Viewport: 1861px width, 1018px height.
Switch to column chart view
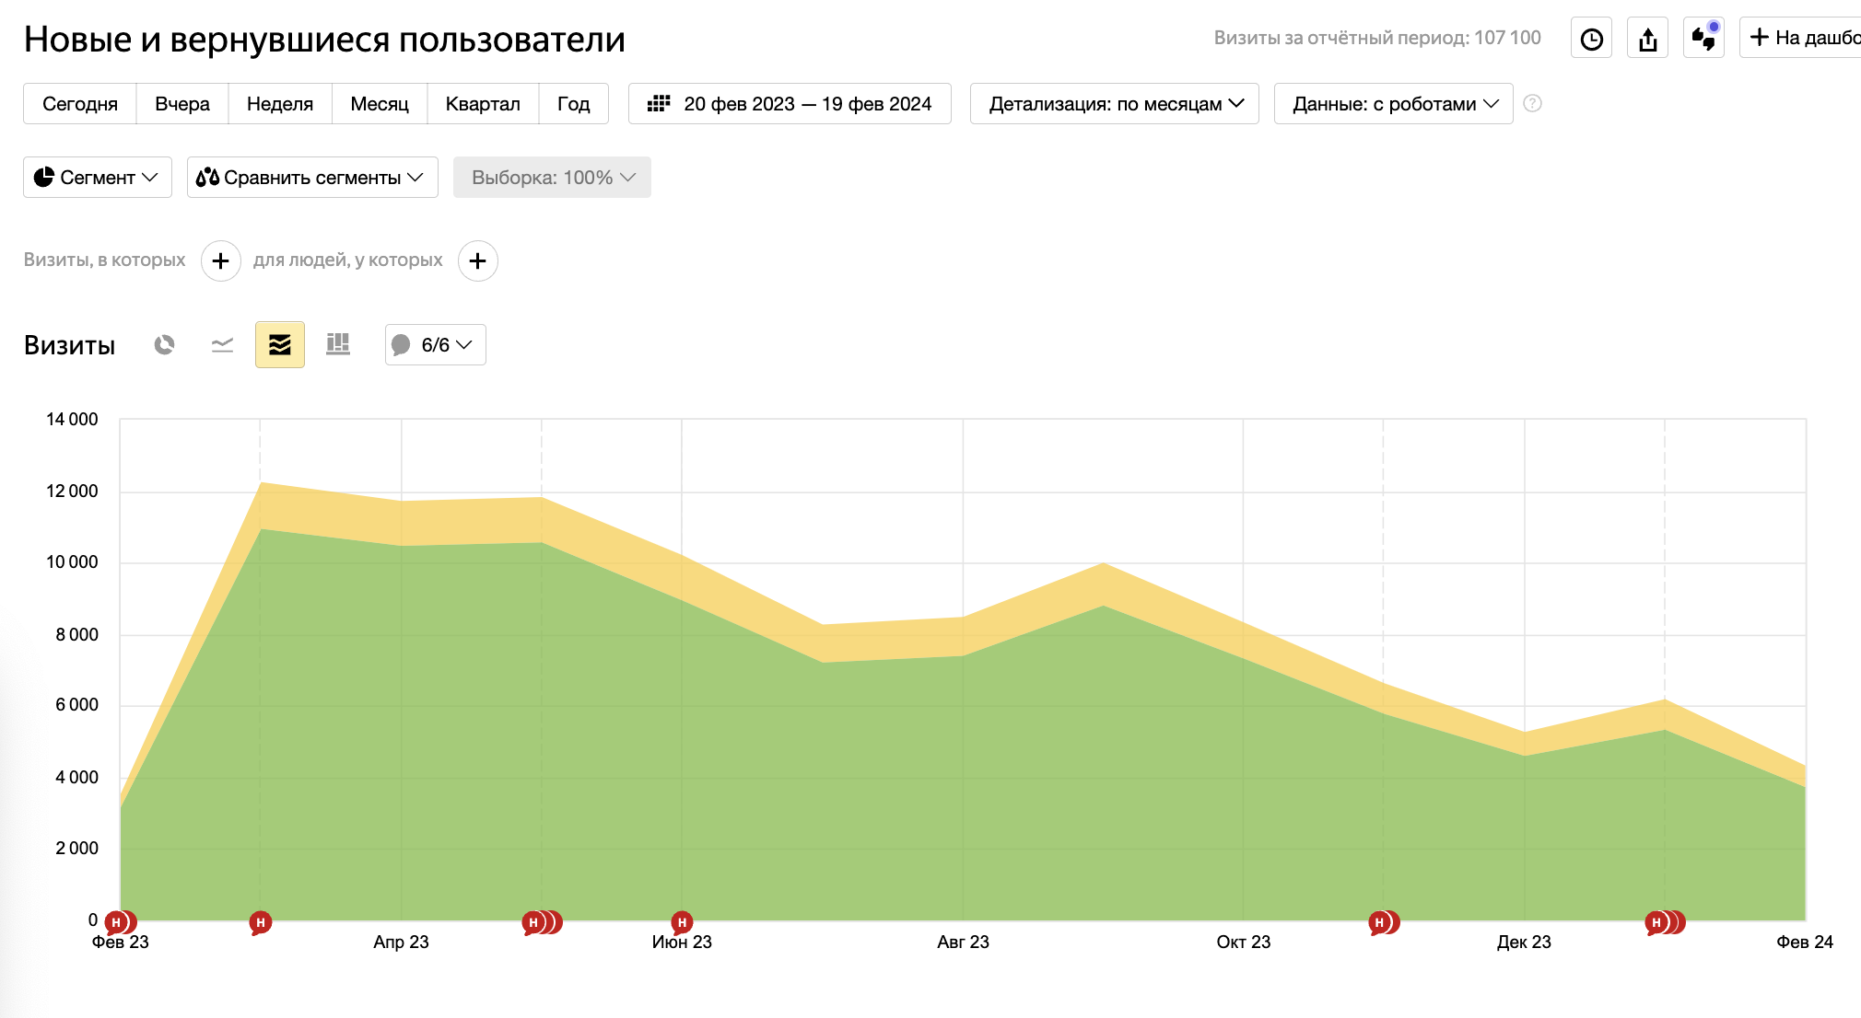pyautogui.click(x=338, y=345)
